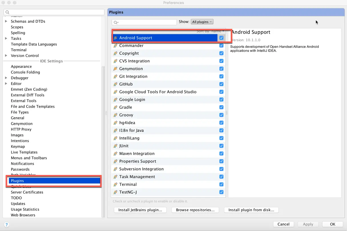The image size is (347, 231).
Task: Select File and Code Templates settings
Action: [x=33, y=106]
